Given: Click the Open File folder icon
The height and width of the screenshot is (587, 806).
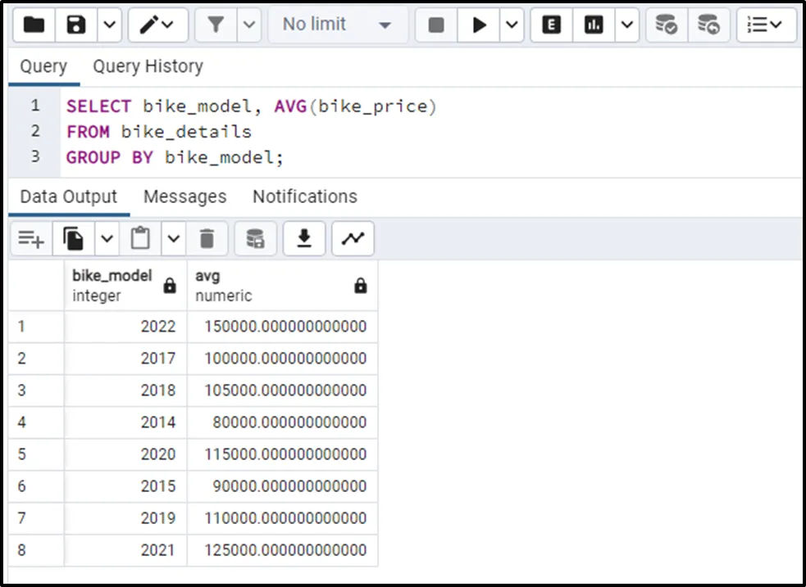Looking at the screenshot, I should pos(34,25).
